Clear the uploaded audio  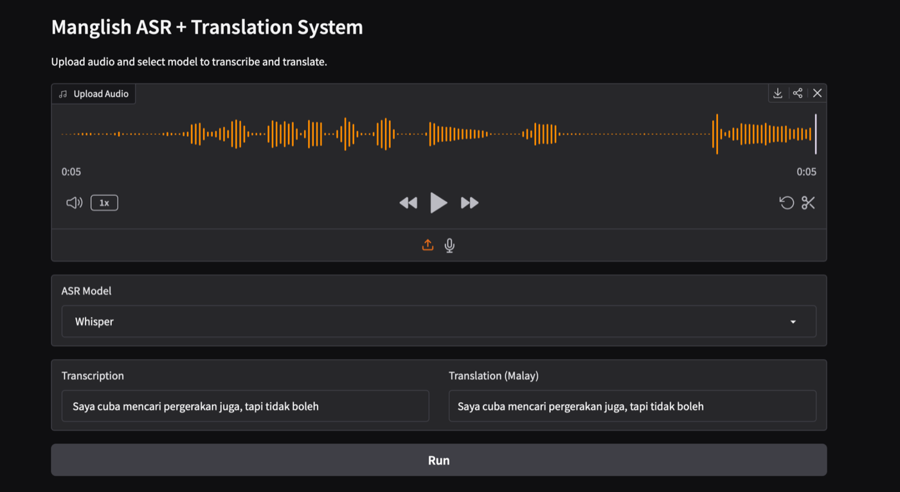pos(817,93)
